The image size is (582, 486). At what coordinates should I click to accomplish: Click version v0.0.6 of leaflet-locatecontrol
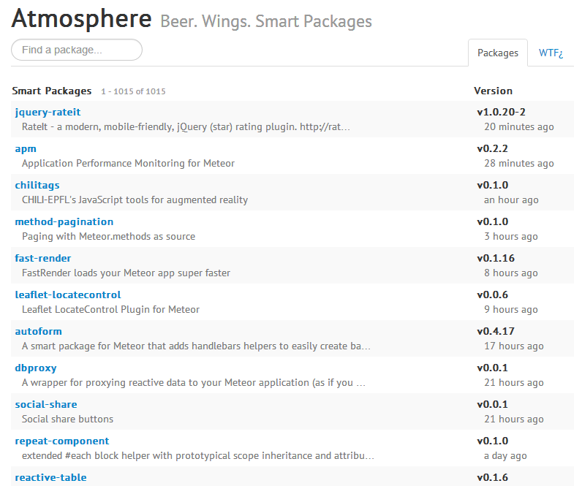tap(493, 295)
